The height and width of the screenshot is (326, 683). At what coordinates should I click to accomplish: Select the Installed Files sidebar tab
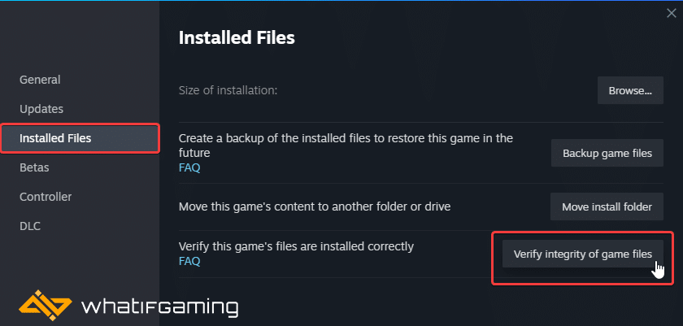tap(55, 138)
